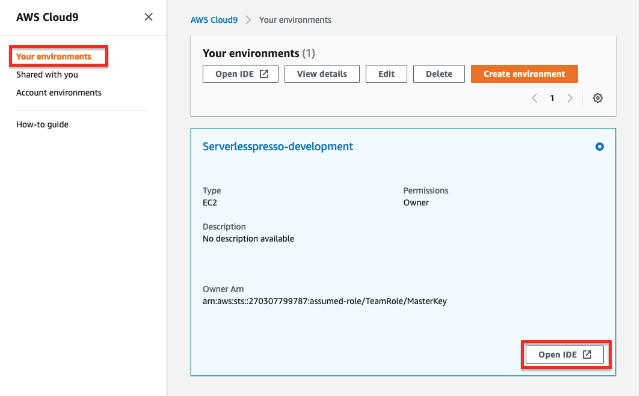This screenshot has width=640, height=396.
Task: Select the Serverlesspresso-development radio button
Action: point(599,147)
